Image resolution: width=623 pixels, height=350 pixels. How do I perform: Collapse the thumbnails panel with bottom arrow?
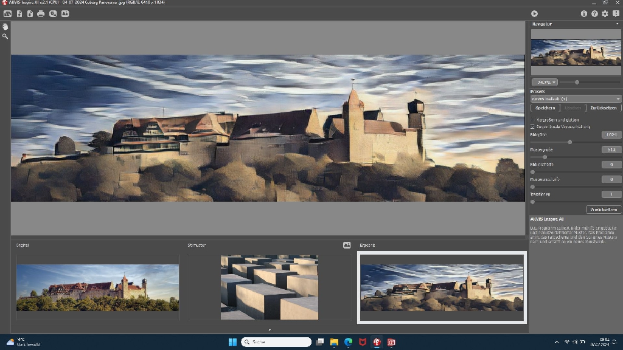(x=270, y=330)
